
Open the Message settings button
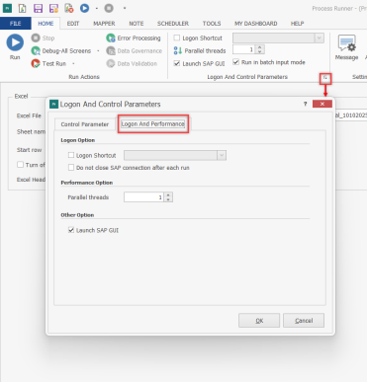[346, 47]
